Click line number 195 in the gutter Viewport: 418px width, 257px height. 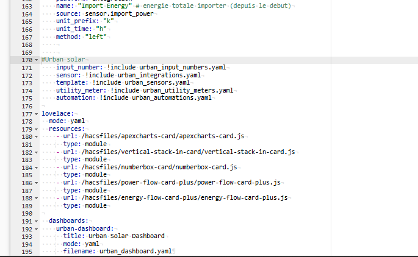coord(27,252)
